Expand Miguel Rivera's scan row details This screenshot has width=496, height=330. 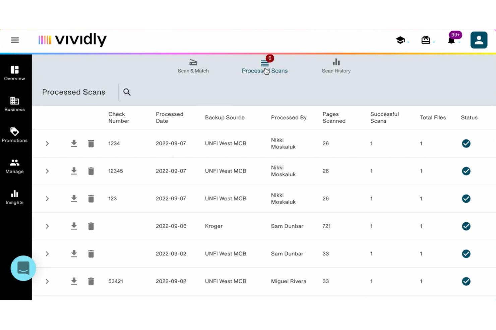click(x=47, y=281)
